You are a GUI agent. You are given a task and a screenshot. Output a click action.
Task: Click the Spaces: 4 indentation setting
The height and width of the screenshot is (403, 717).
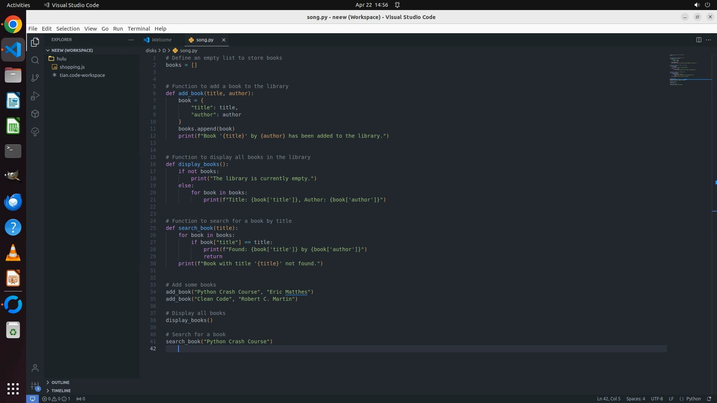coord(635,399)
